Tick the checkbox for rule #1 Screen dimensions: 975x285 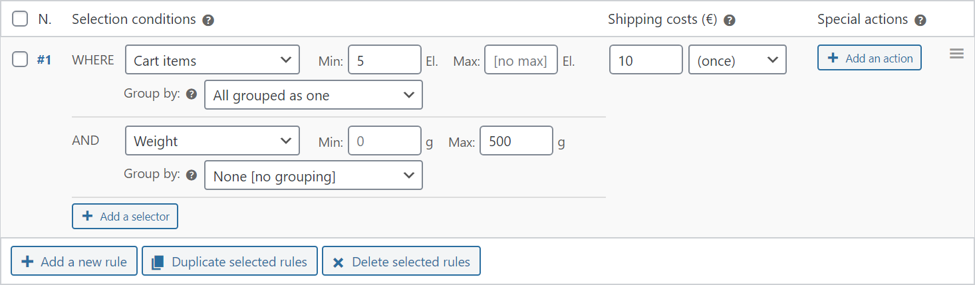[20, 60]
